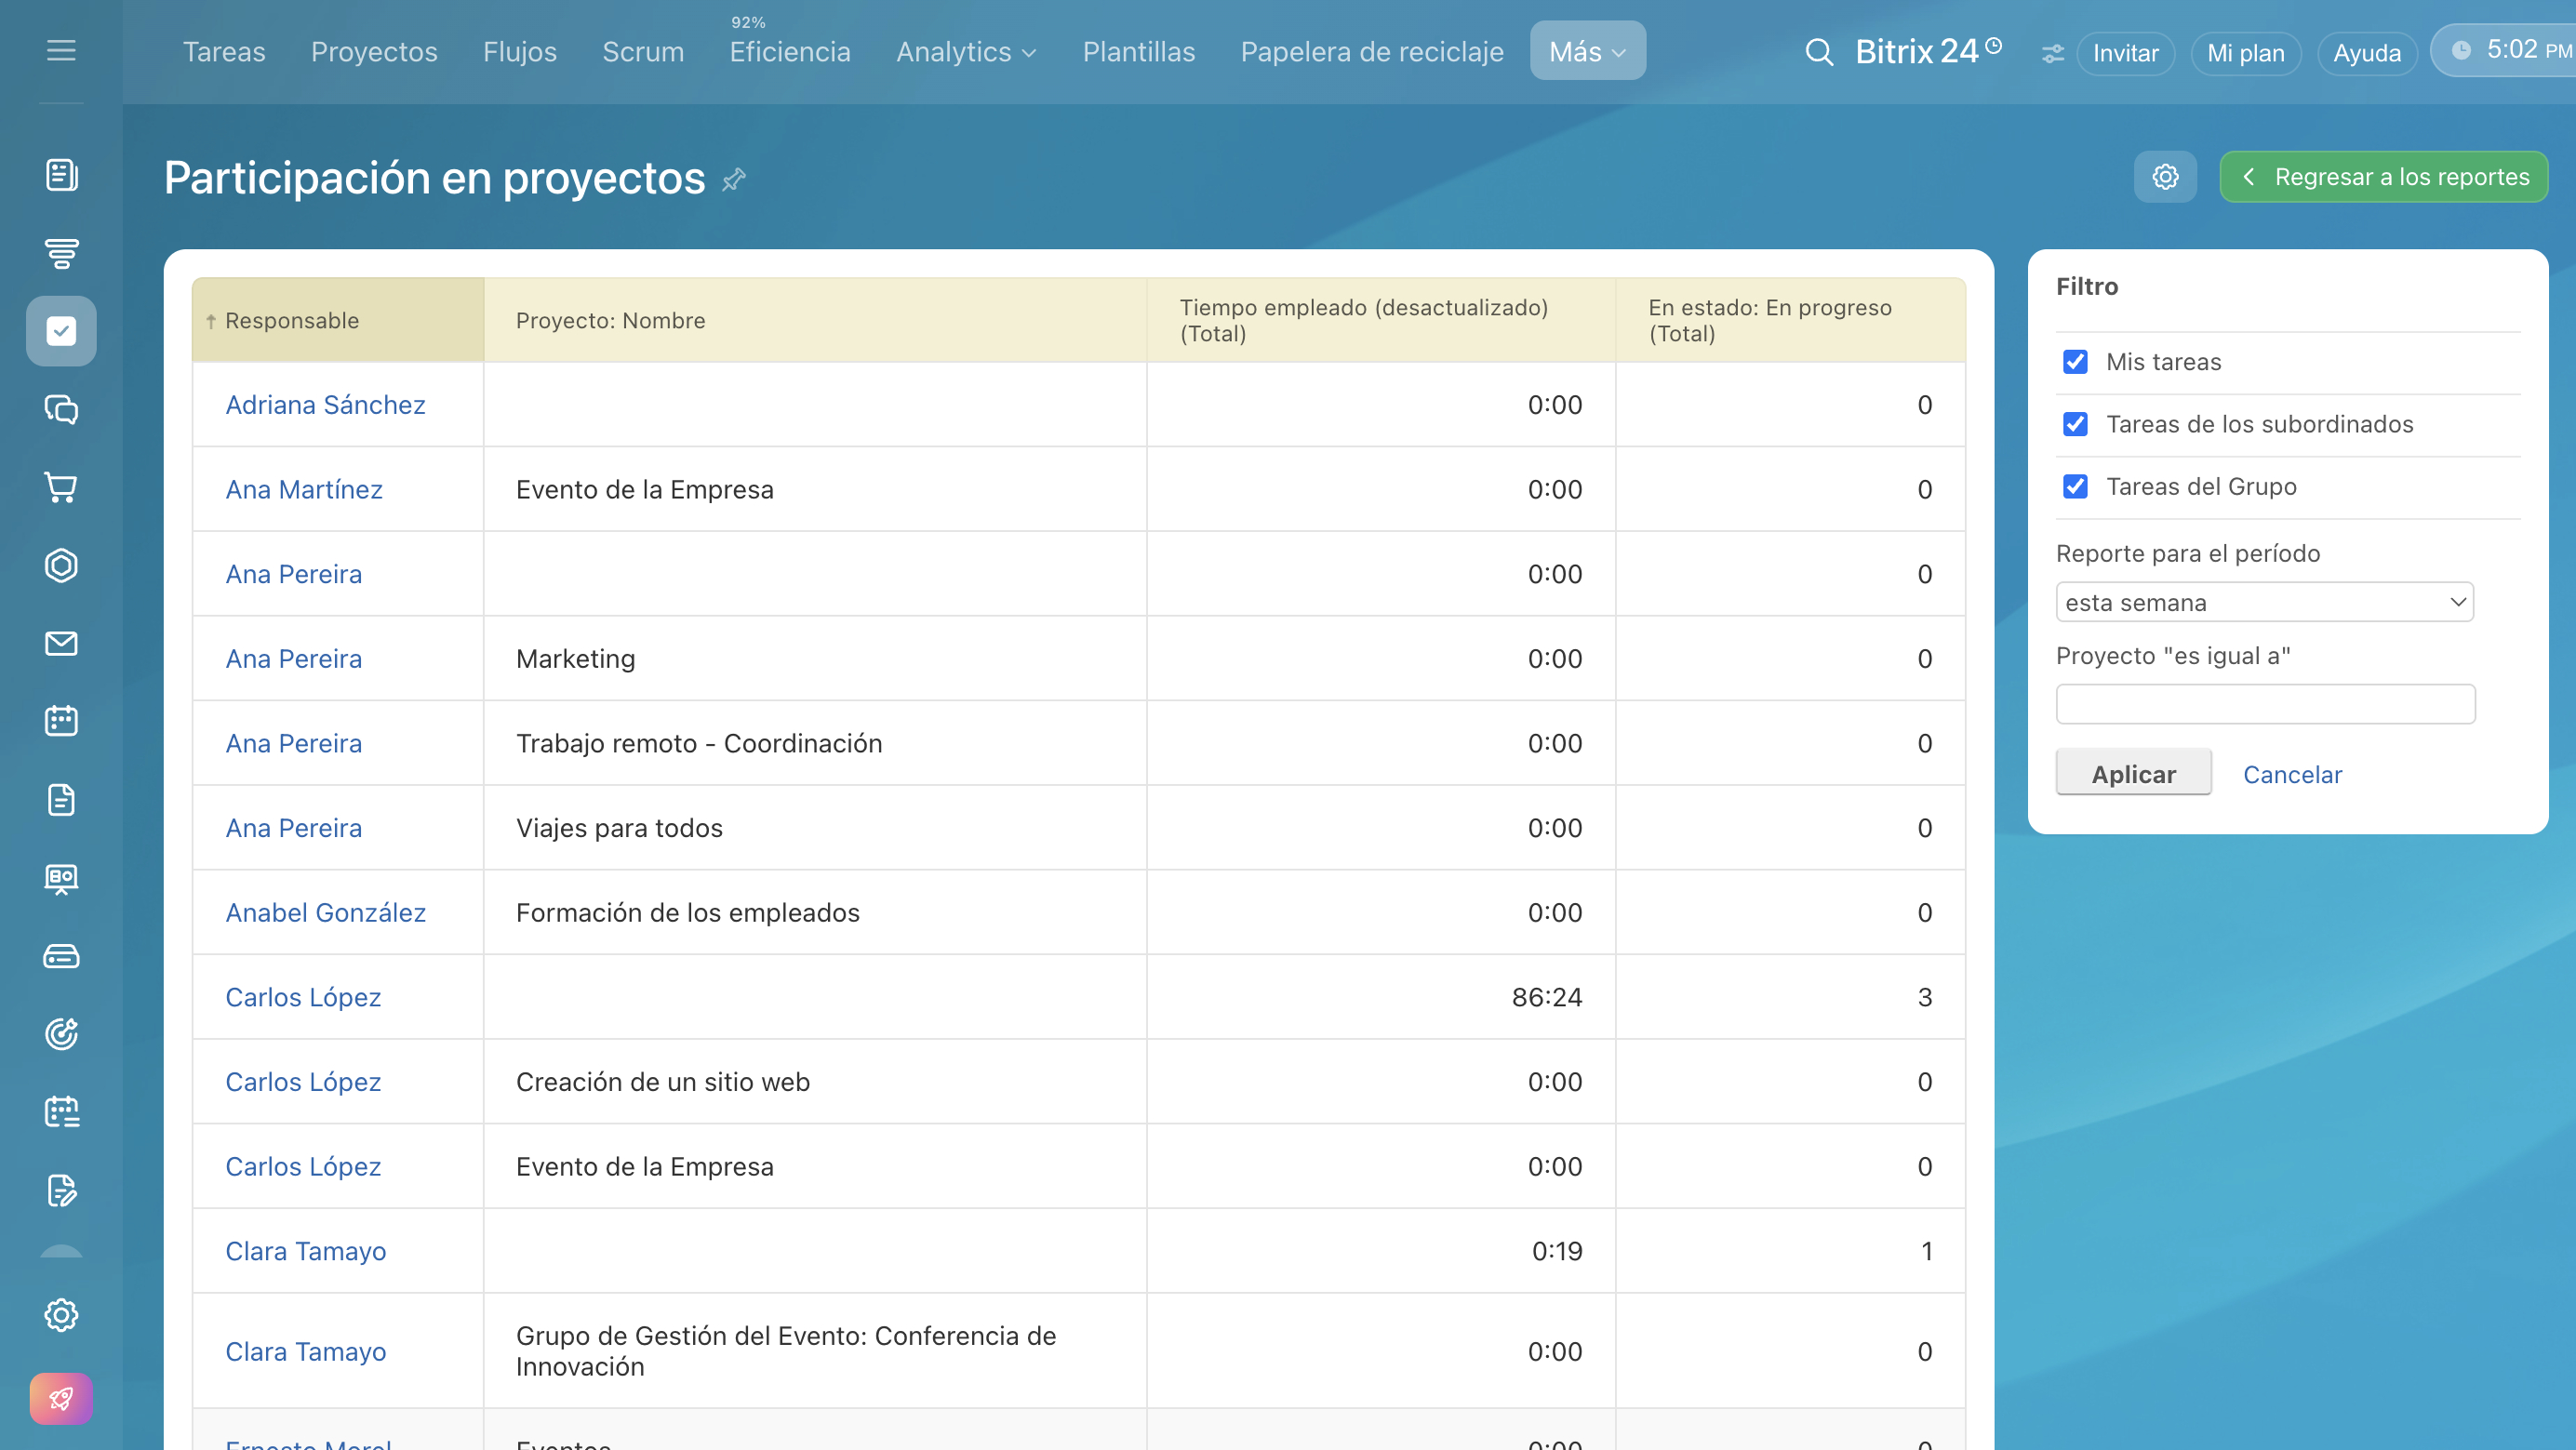
Task: Open the funnel-shaped CRM icon in sidebar
Action: click(61, 253)
